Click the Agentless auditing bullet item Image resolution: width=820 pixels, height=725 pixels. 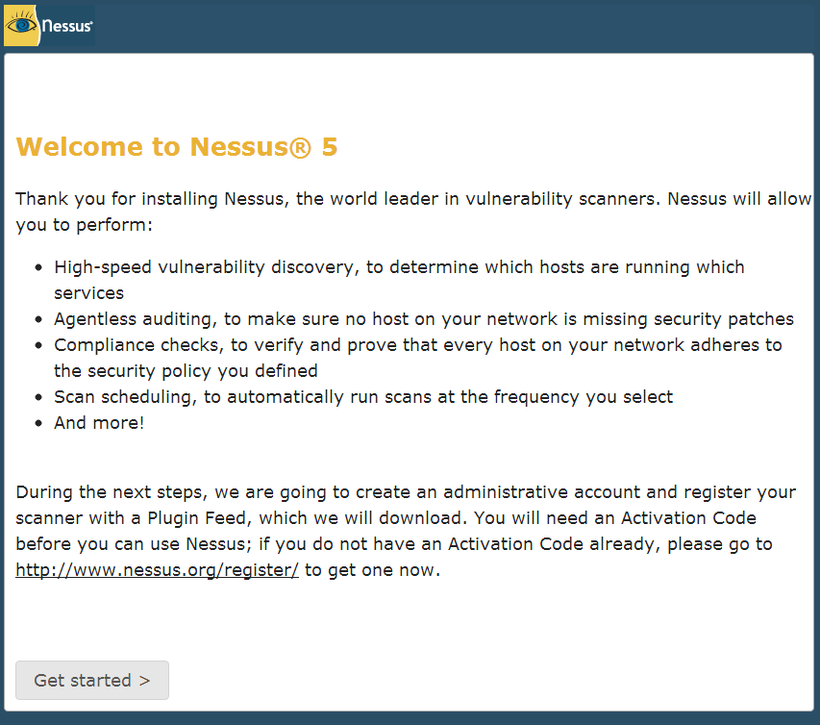coord(424,319)
